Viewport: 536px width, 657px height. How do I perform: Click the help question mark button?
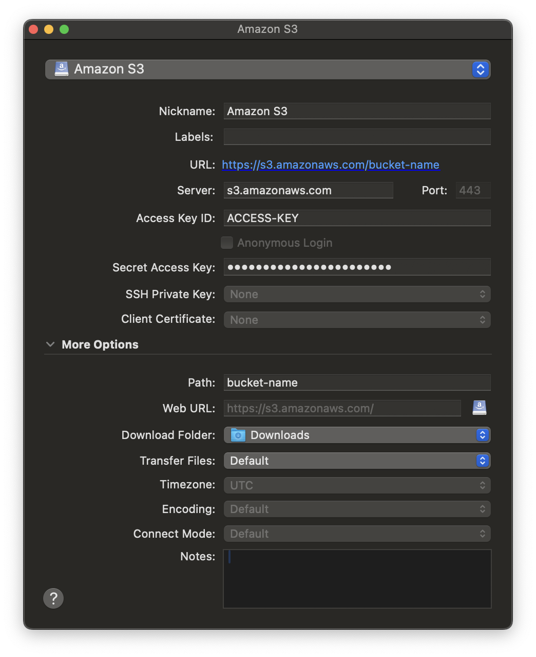point(53,598)
